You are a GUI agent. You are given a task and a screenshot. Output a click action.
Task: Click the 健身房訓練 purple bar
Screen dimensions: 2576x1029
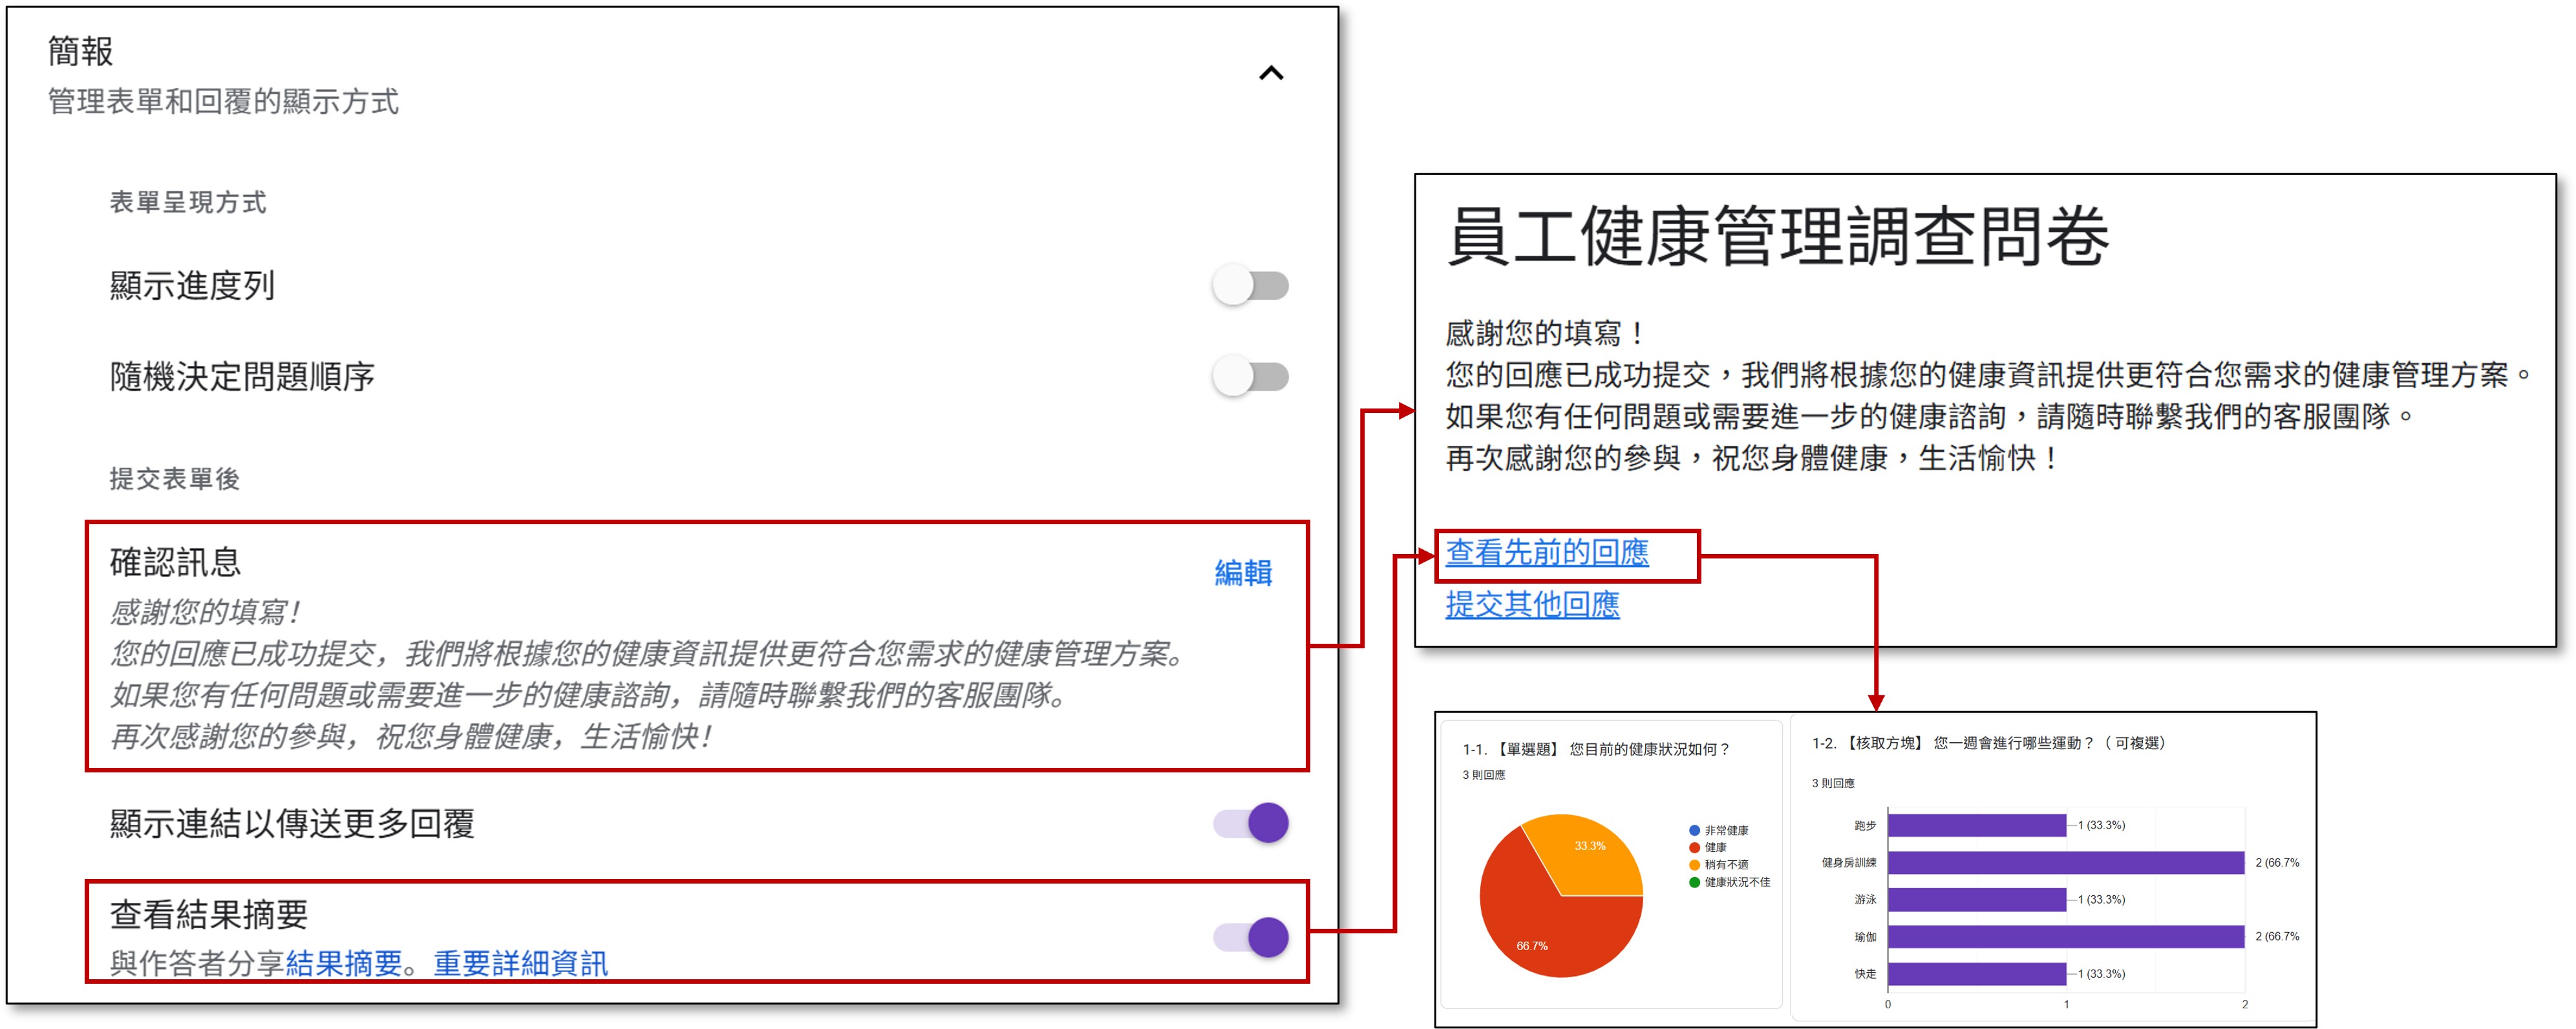pyautogui.click(x=2065, y=862)
